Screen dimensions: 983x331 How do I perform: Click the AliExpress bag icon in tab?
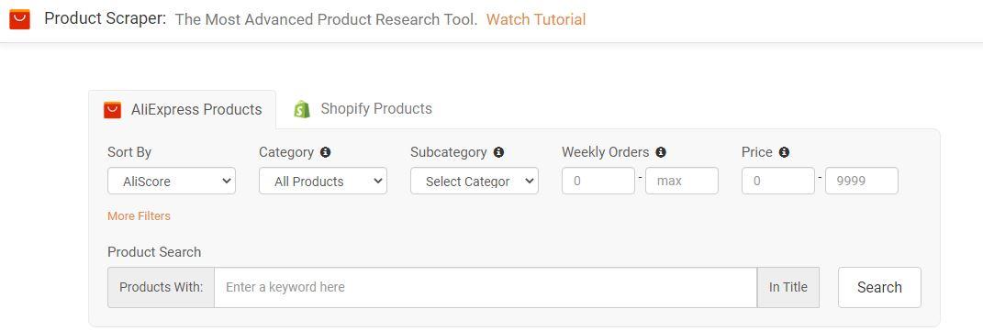112,110
